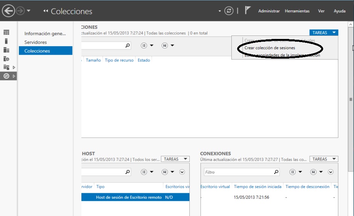The image size is (354, 216).
Task: Open the All Servers sidebar icon
Action: pos(7,50)
